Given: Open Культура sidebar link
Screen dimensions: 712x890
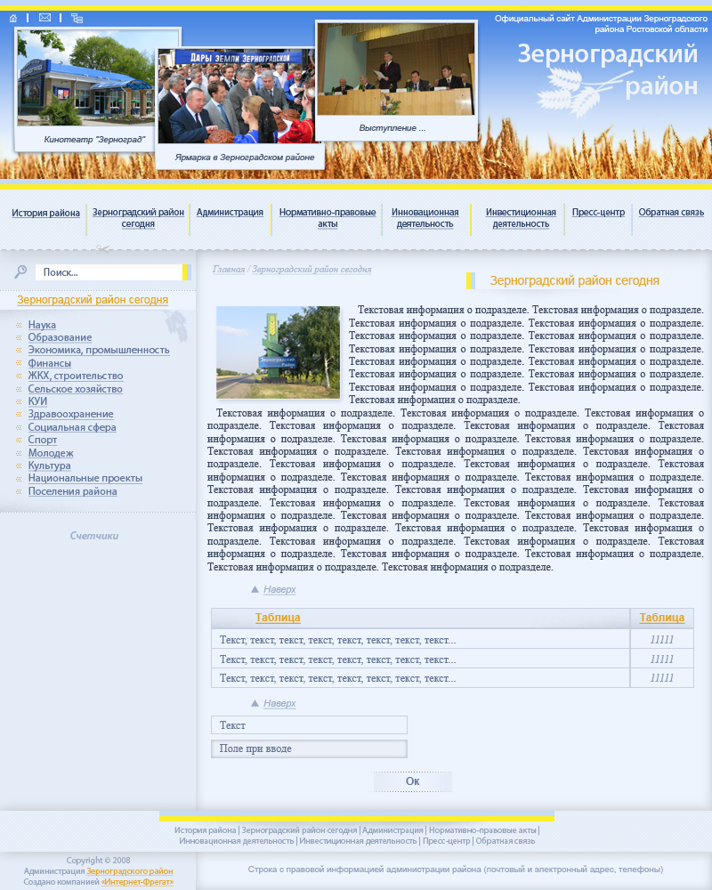Looking at the screenshot, I should pyautogui.click(x=50, y=465).
